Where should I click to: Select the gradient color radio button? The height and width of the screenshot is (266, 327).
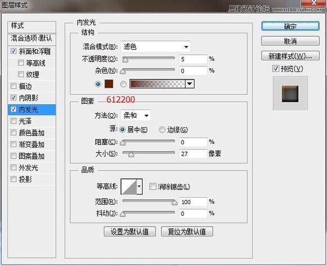[x=123, y=84]
